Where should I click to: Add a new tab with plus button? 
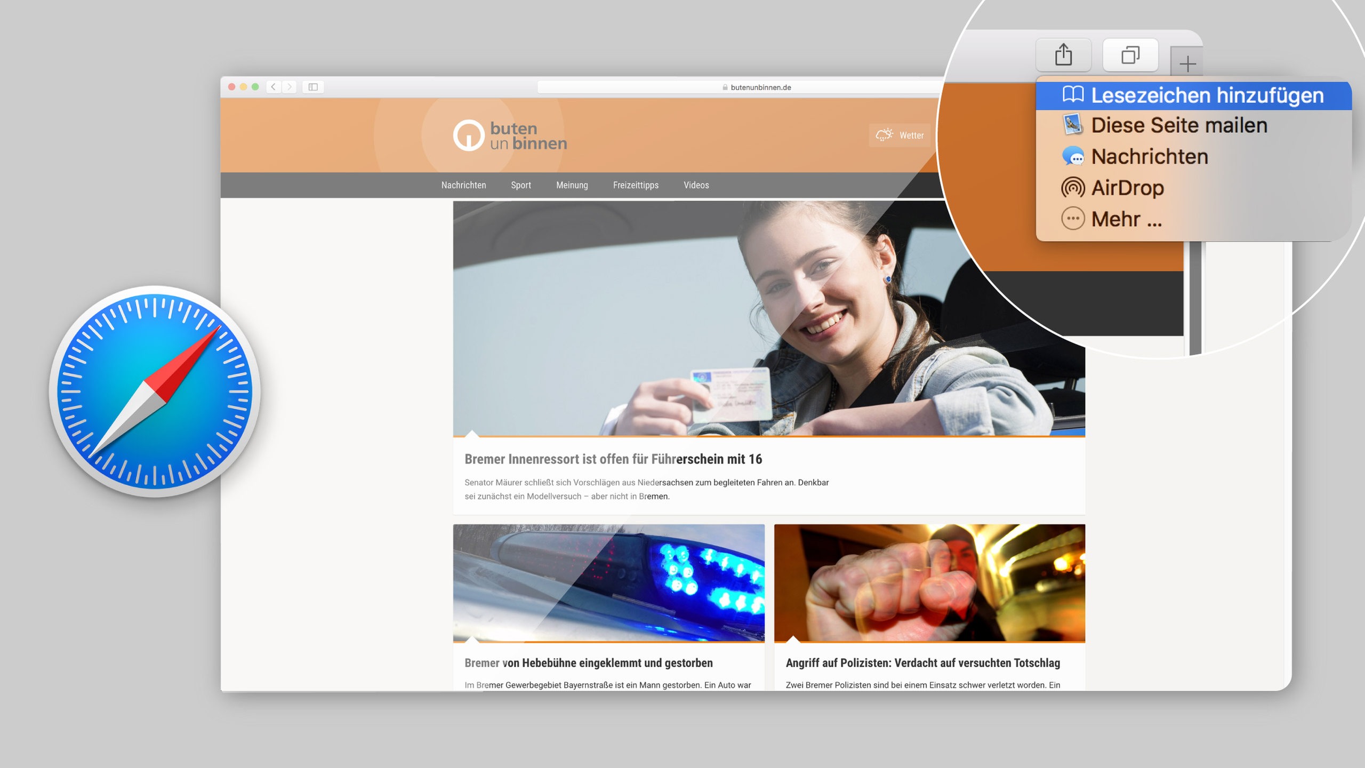tap(1187, 65)
